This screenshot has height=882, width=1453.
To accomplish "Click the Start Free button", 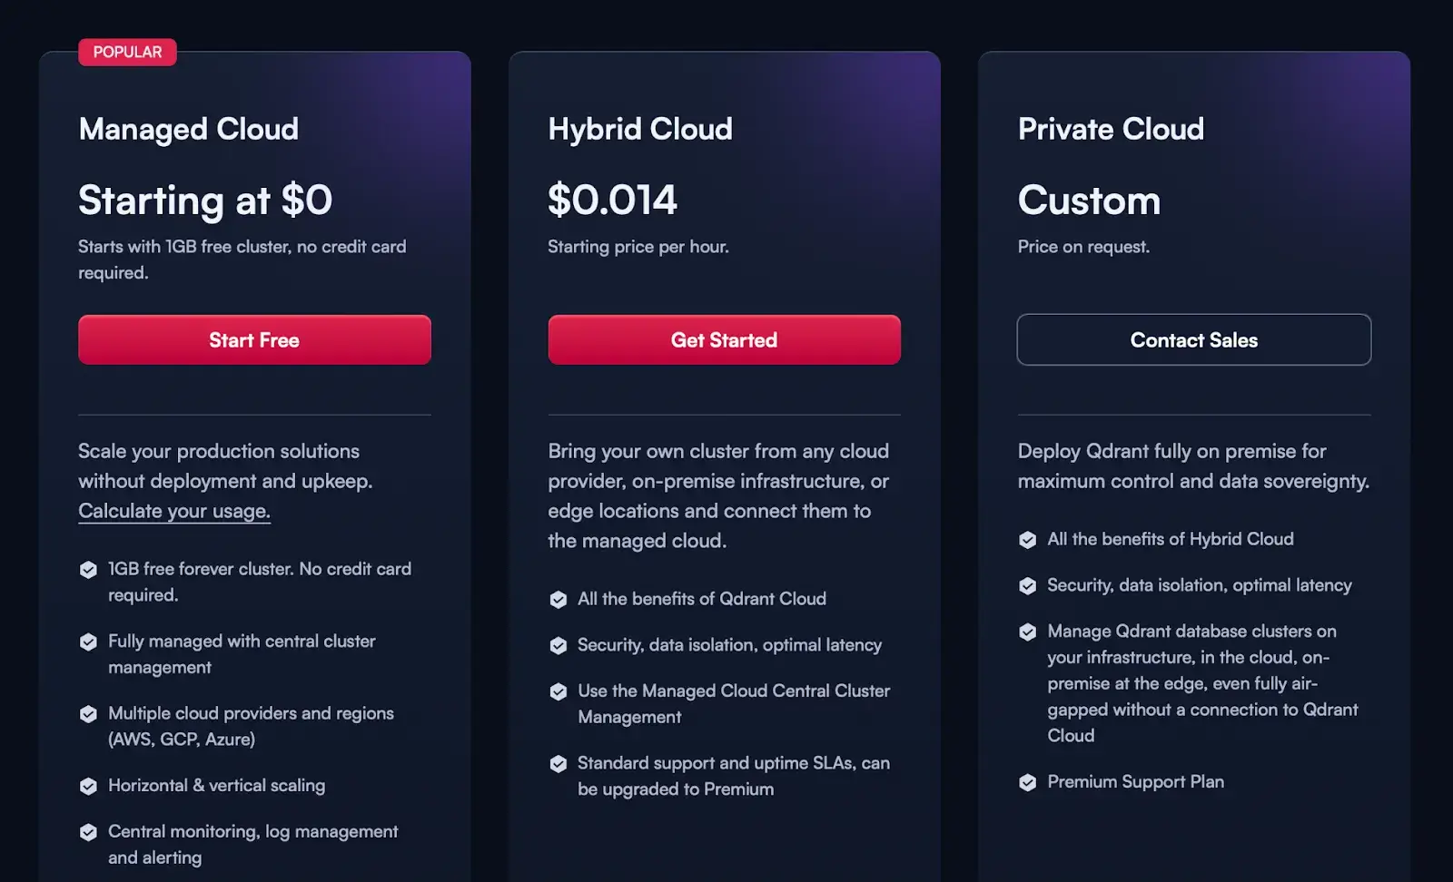I will [254, 340].
